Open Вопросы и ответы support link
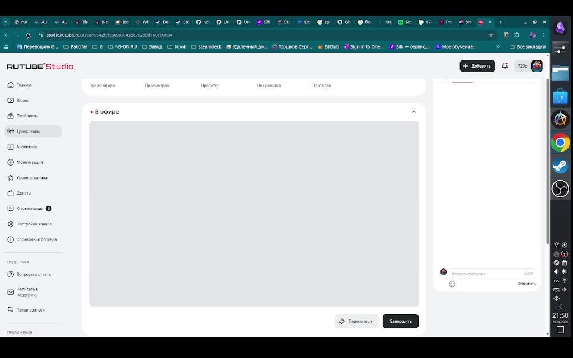The image size is (573, 358). click(x=30, y=274)
